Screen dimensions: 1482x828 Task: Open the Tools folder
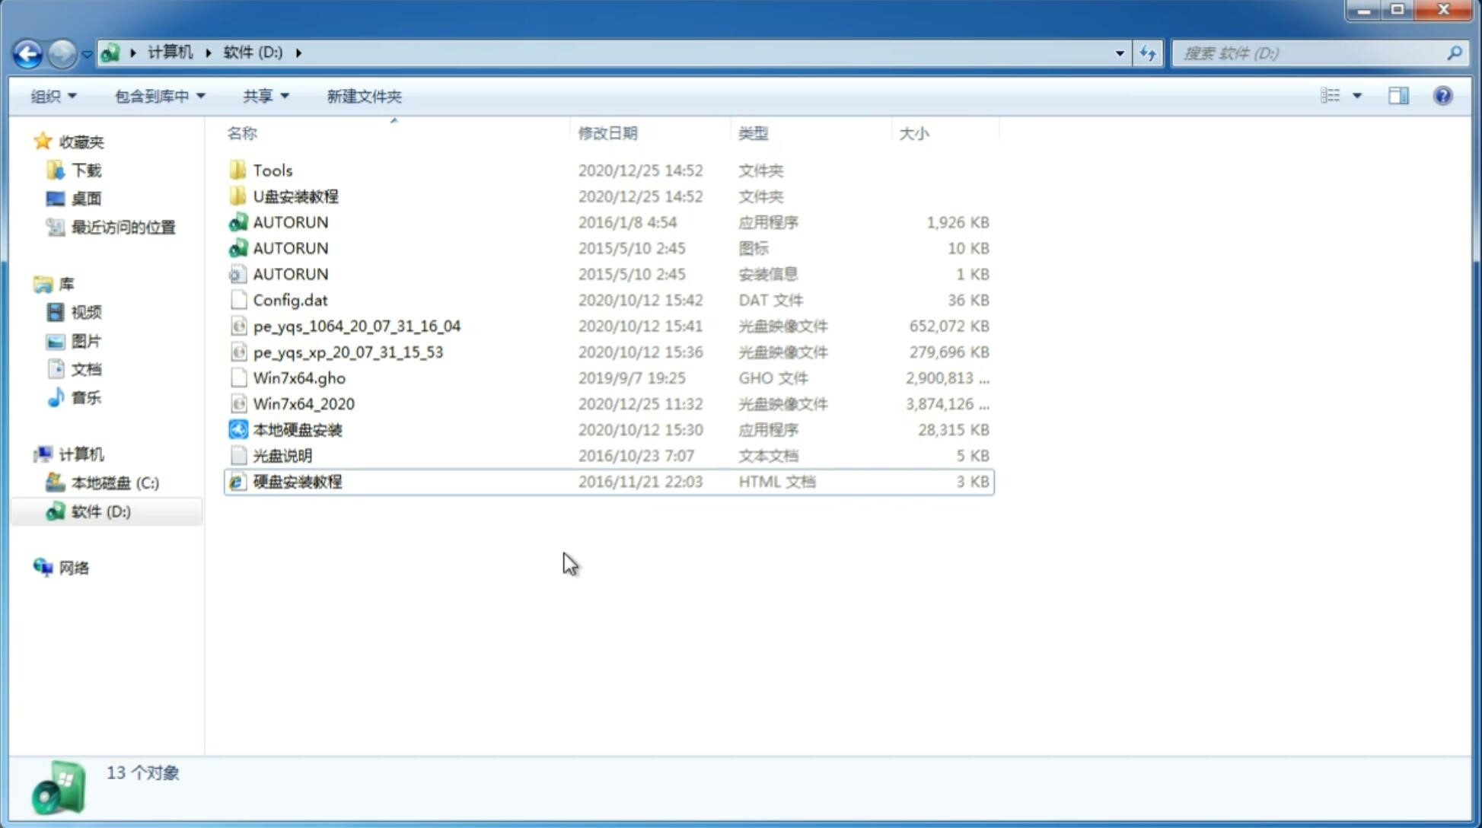pos(272,170)
